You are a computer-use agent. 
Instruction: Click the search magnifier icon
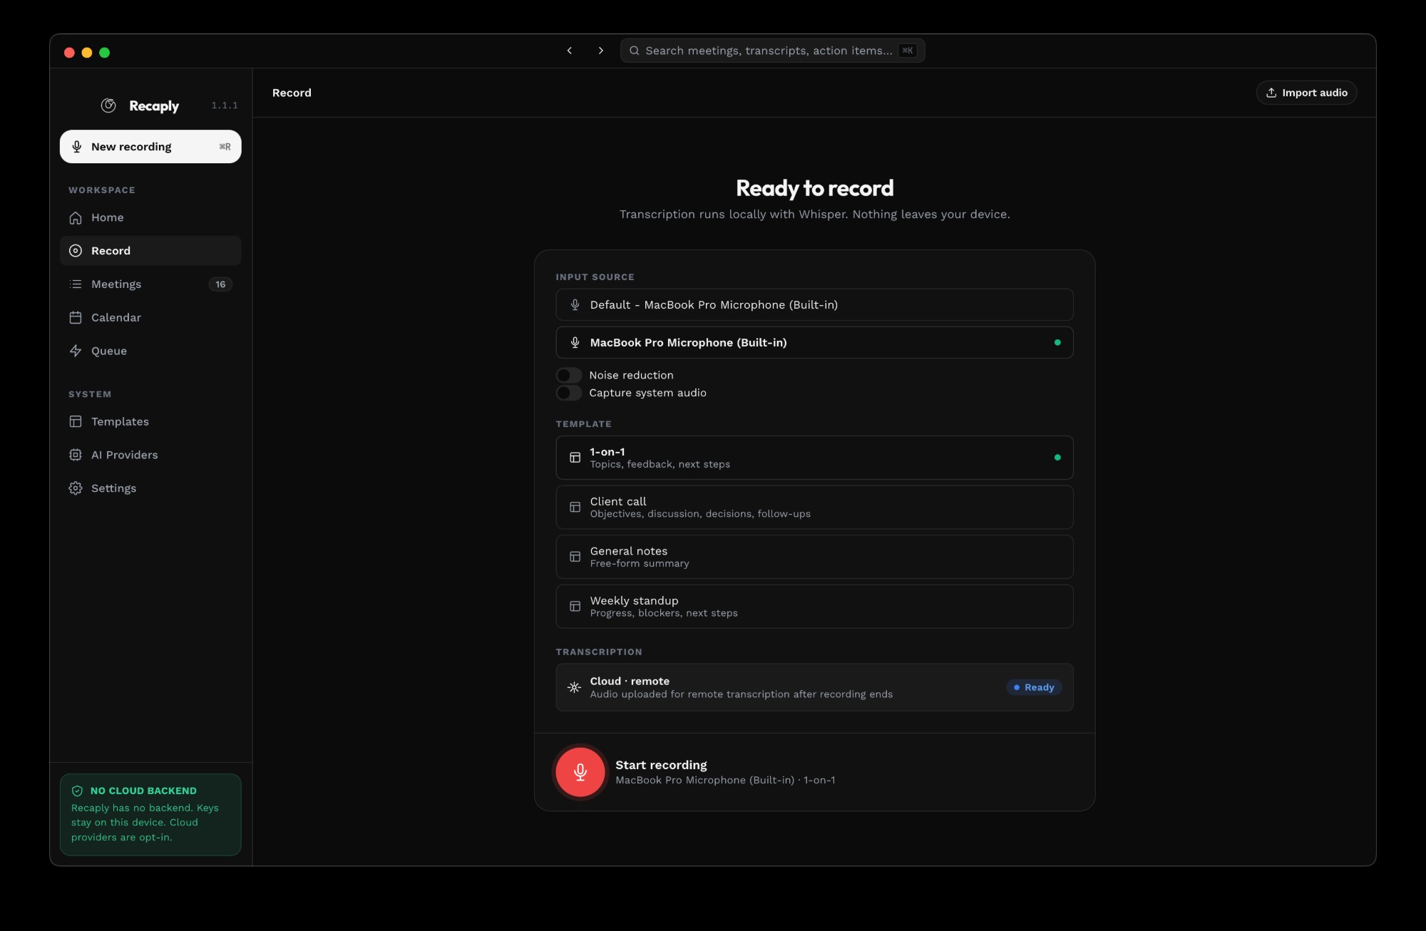634,51
